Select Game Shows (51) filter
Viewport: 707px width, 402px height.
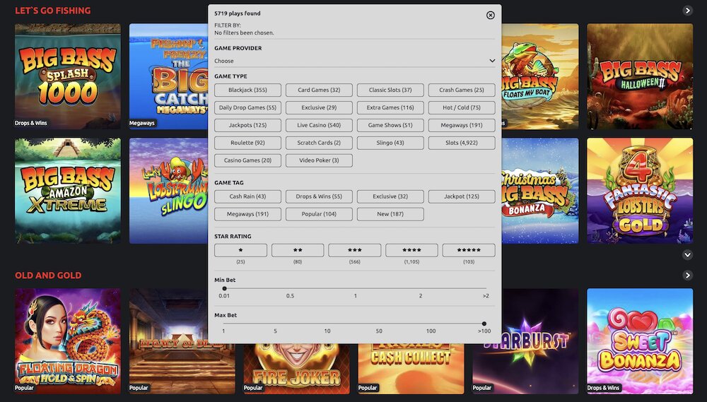point(390,125)
